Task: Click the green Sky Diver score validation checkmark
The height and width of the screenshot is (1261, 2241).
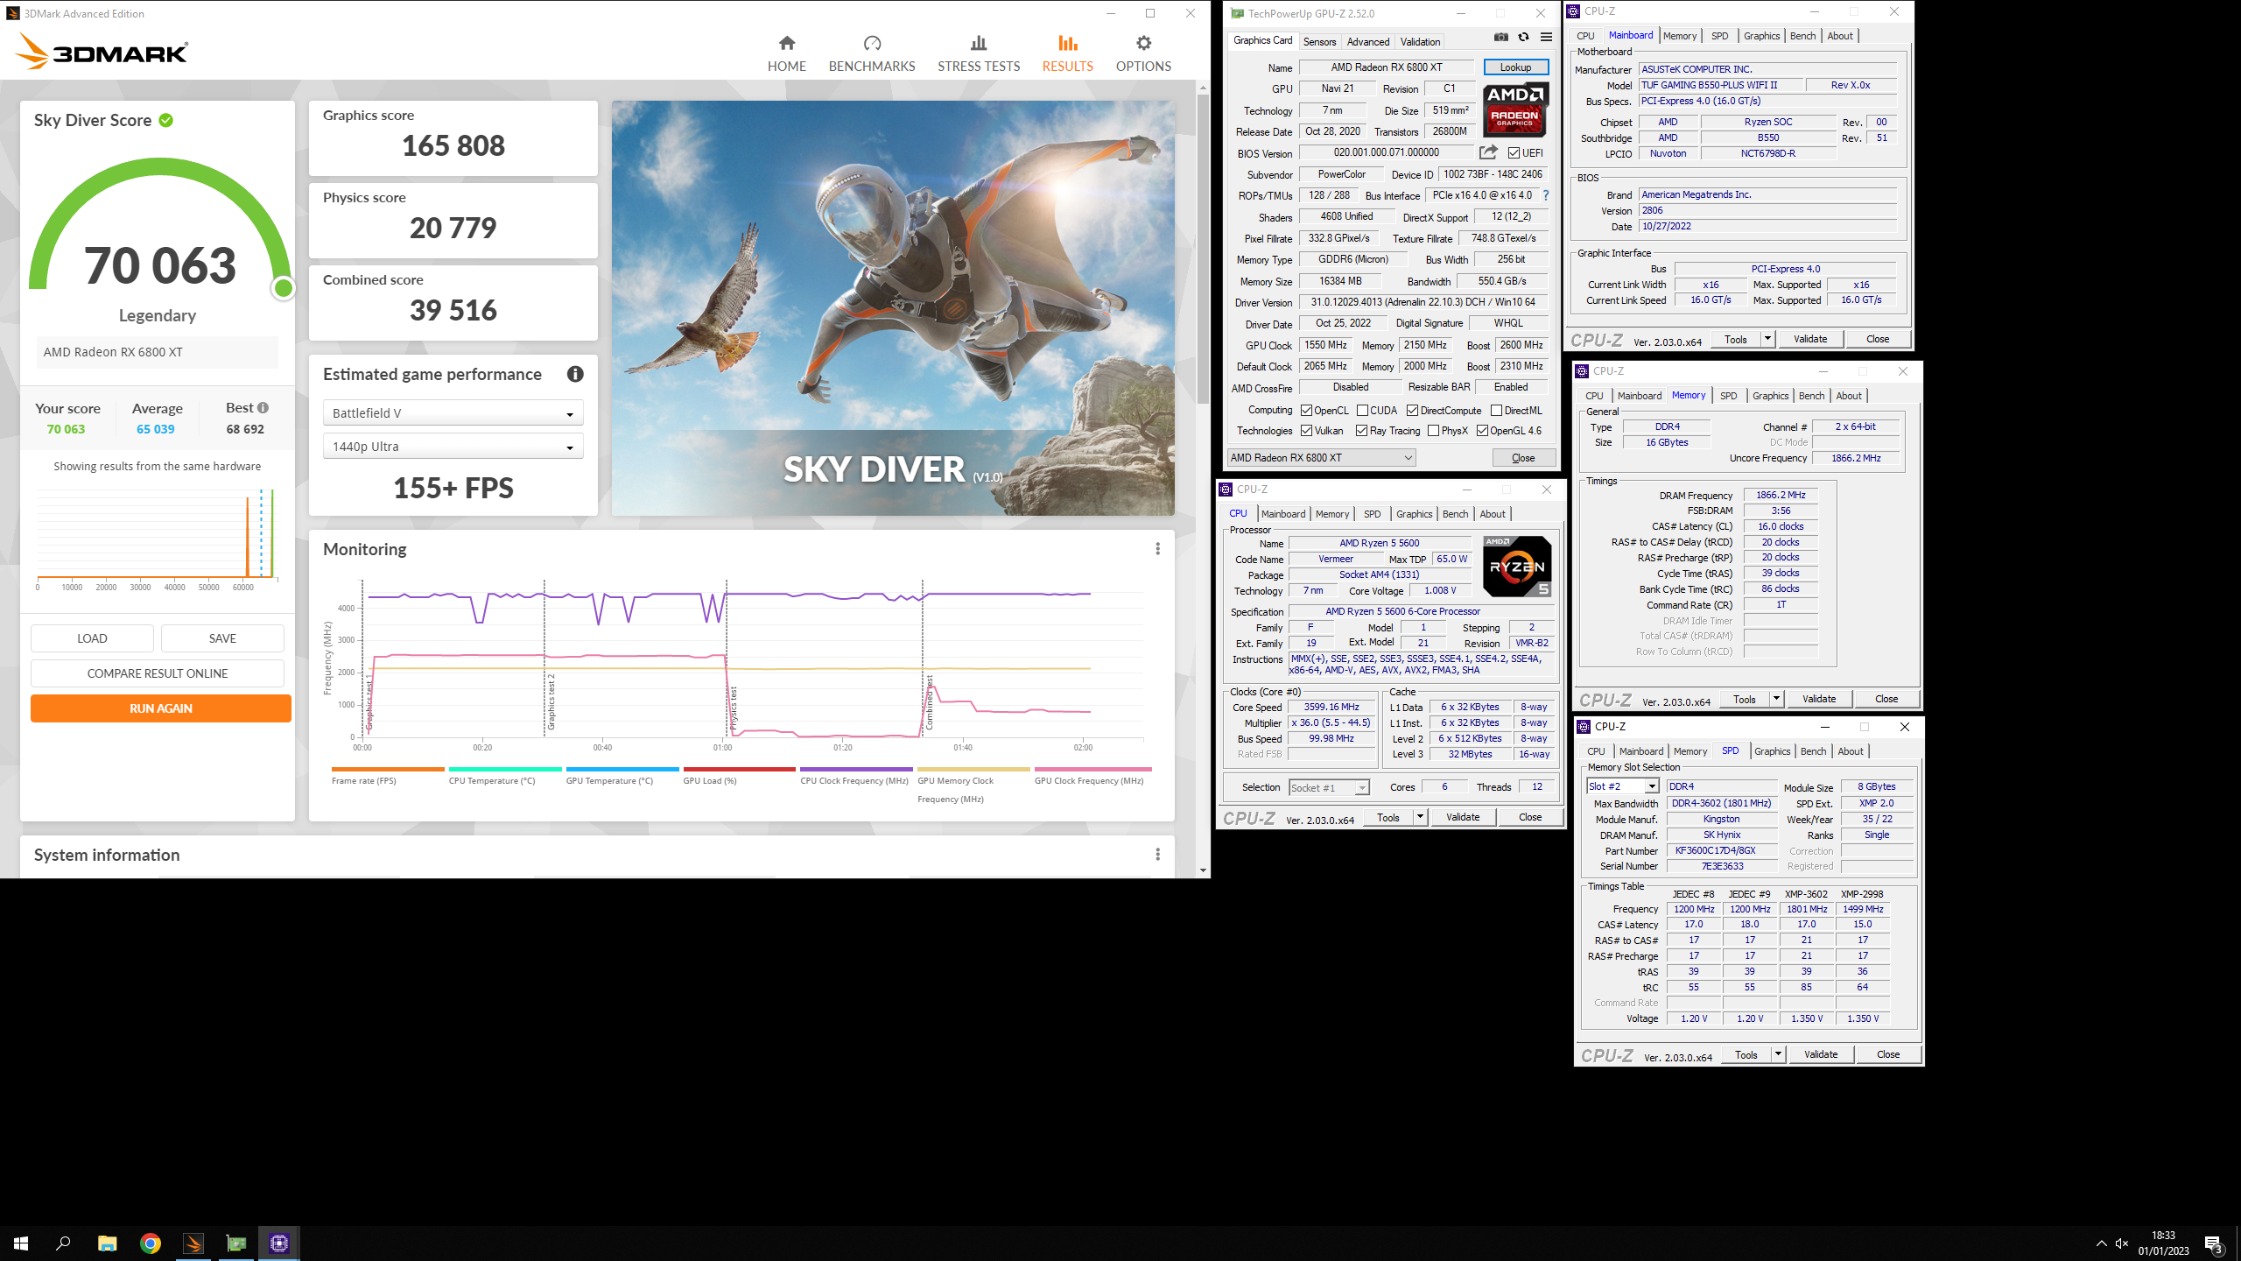Action: 166,120
